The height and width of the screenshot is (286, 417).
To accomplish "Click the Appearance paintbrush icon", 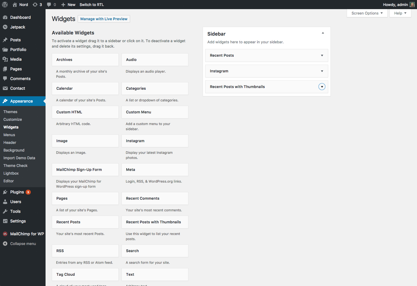I will (x=5, y=101).
